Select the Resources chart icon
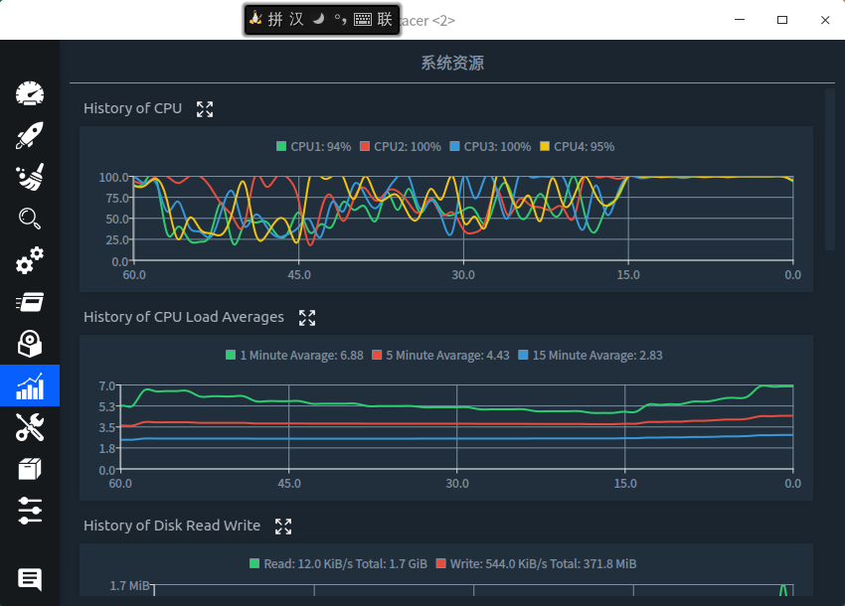Screen dimensions: 845x606 tap(30, 385)
